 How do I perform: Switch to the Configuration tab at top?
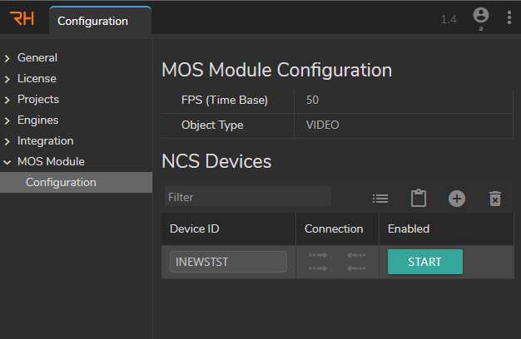(x=93, y=21)
